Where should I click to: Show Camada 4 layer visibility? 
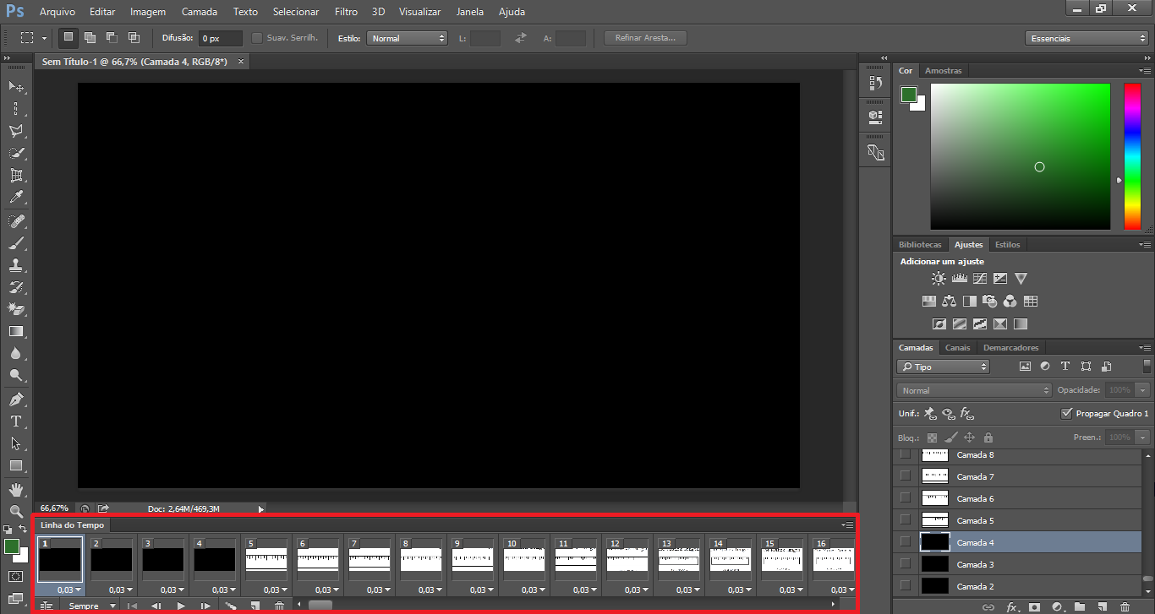(x=906, y=542)
